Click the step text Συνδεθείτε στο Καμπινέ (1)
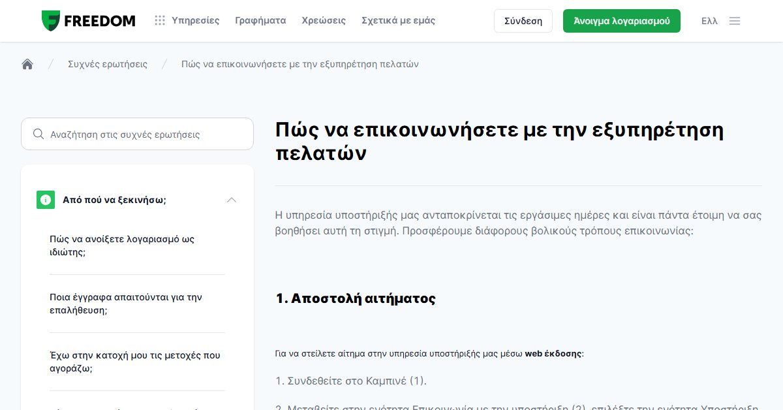This screenshot has width=783, height=410. click(351, 381)
